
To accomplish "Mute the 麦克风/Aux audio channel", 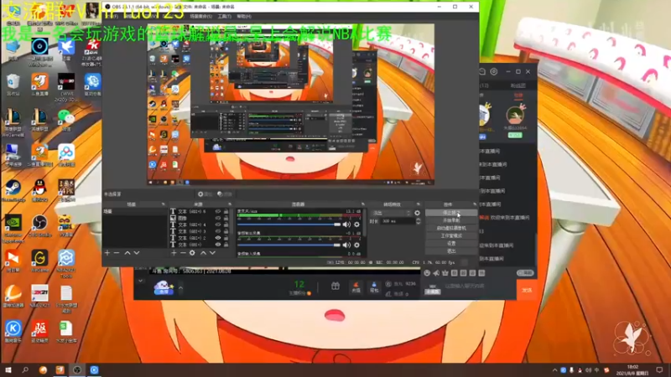I will (346, 225).
